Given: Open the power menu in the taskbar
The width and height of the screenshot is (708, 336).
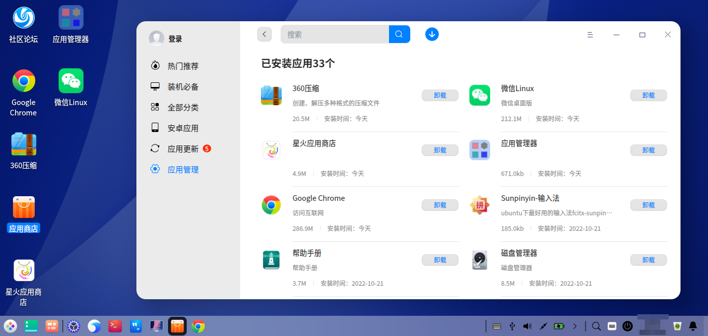Looking at the screenshot, I should coord(628,326).
